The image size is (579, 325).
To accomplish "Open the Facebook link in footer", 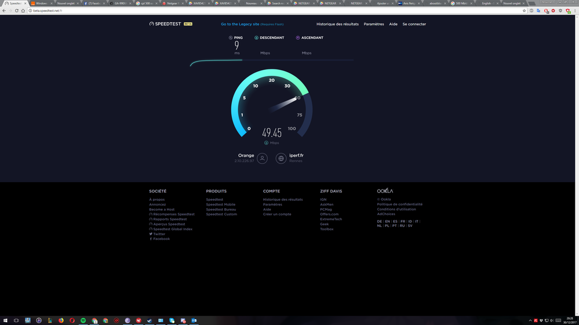I will pyautogui.click(x=161, y=239).
